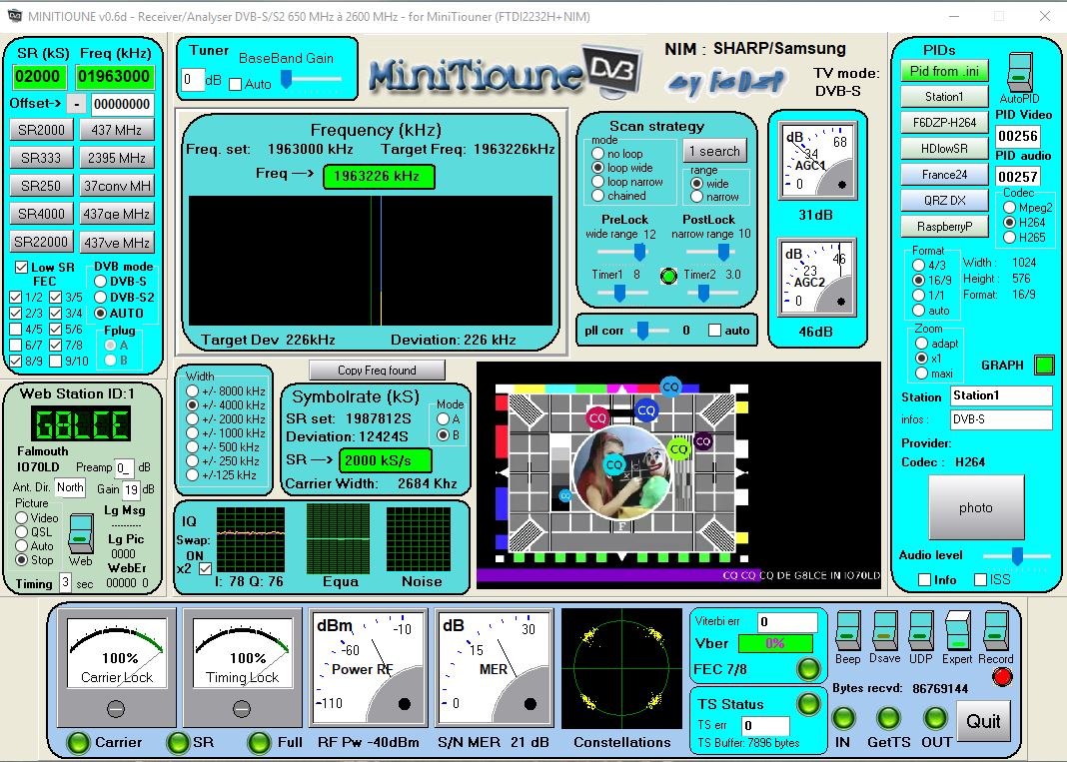The width and height of the screenshot is (1067, 762).
Task: Check the Auto baseband gain box
Action: 236,85
